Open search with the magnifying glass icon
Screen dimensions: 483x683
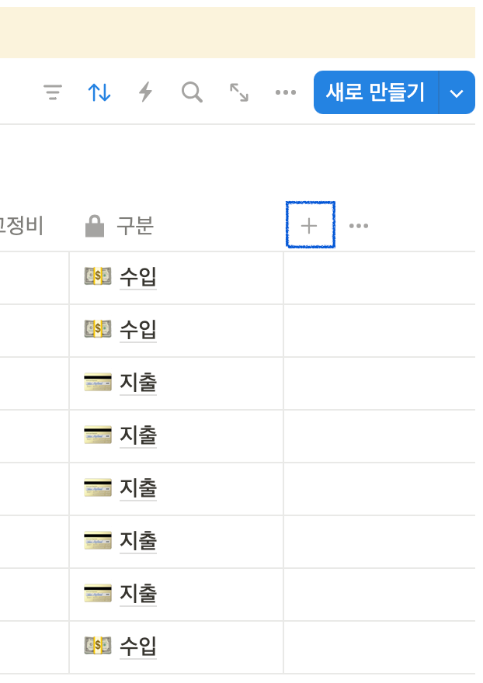(191, 92)
